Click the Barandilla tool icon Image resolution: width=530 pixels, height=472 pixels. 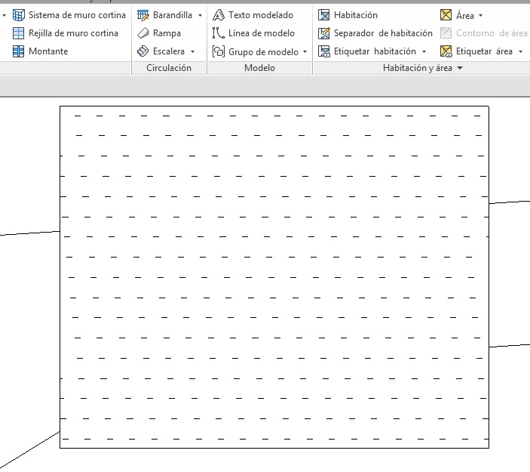click(143, 15)
